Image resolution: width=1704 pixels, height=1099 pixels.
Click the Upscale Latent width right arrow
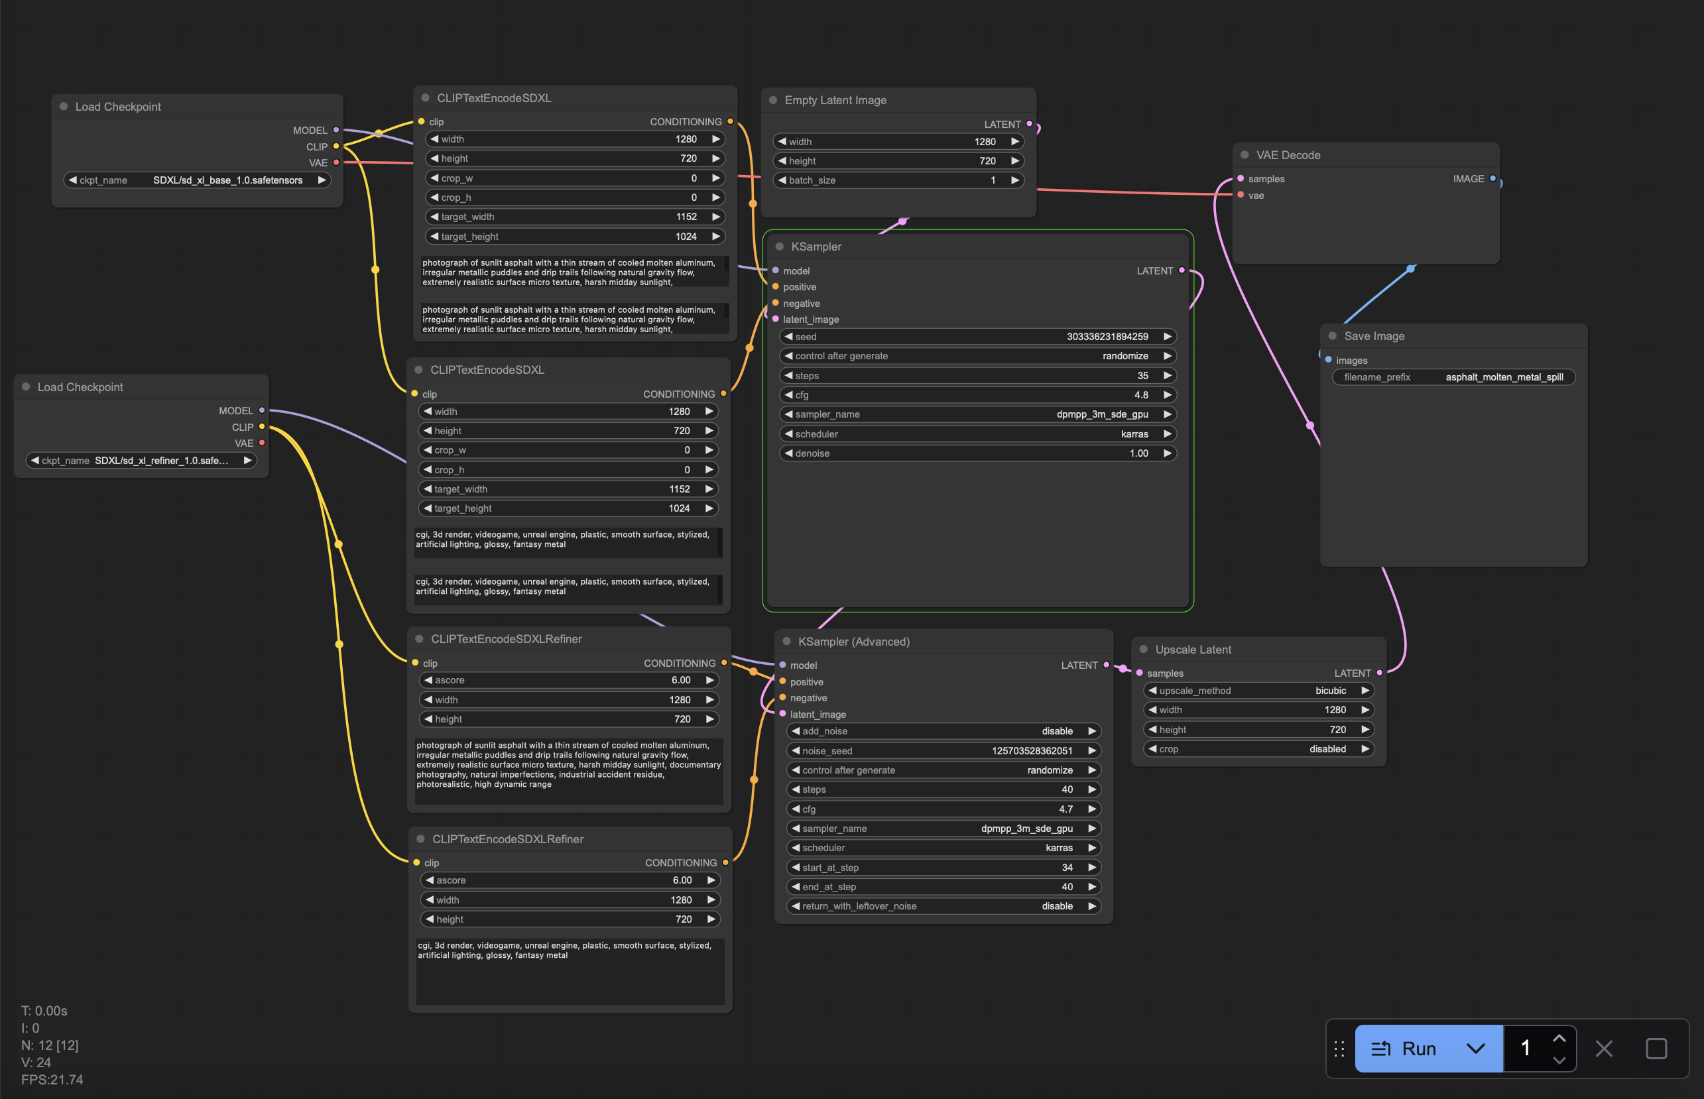(1365, 710)
